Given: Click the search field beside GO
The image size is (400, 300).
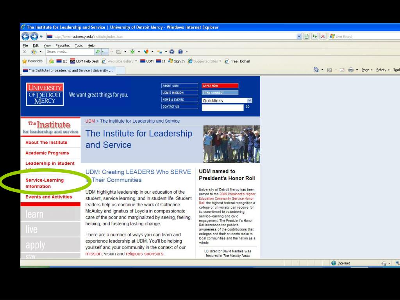Looking at the screenshot, I should click(x=223, y=108).
